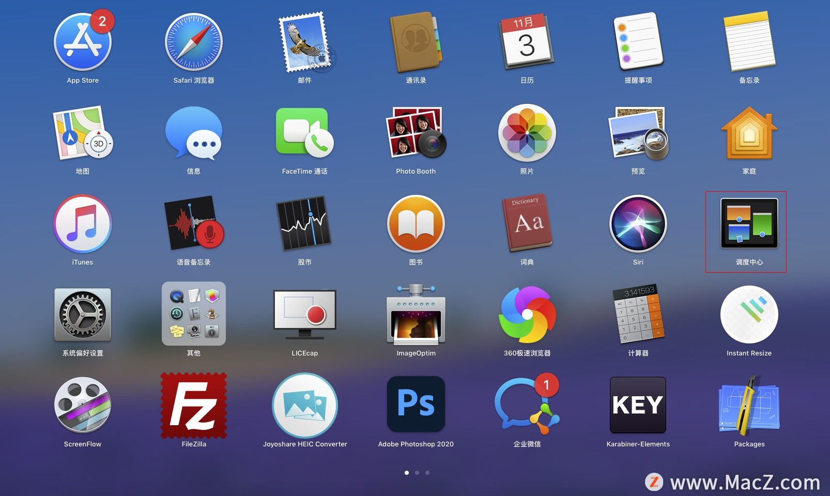Viewport: 830px width, 496px height.
Task: Go to the second Launchpad page dot
Action: coord(417,472)
